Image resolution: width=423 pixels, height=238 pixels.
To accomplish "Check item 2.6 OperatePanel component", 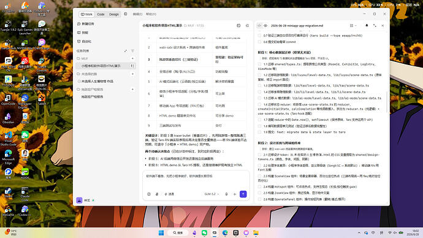I will click(259, 199).
